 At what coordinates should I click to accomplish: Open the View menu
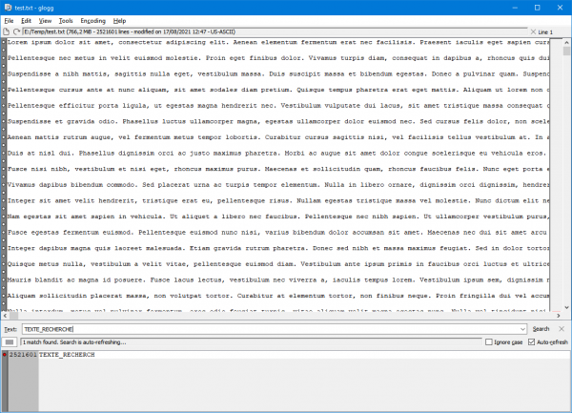[x=45, y=19]
